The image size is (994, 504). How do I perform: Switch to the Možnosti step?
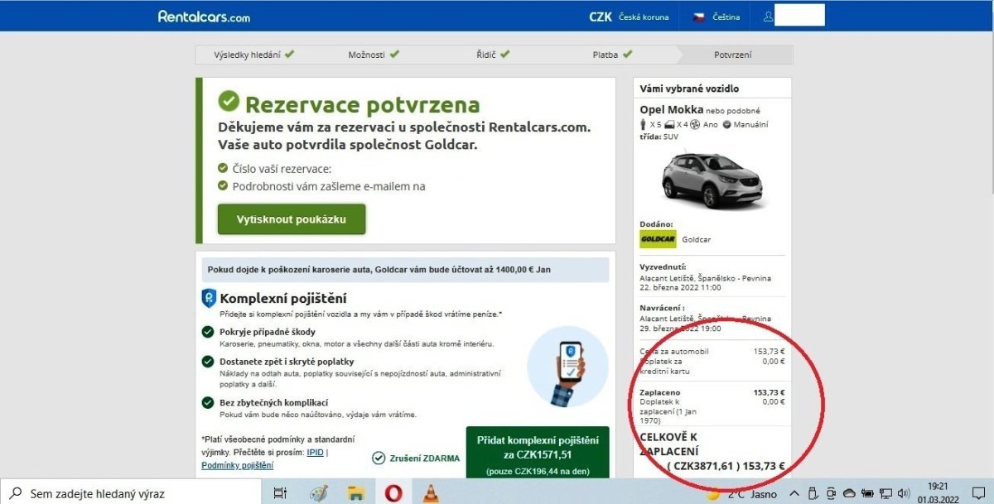tap(373, 55)
